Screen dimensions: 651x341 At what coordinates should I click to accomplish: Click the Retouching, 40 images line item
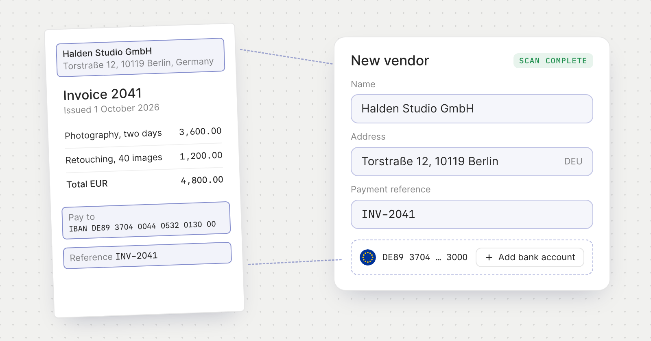[x=114, y=159]
